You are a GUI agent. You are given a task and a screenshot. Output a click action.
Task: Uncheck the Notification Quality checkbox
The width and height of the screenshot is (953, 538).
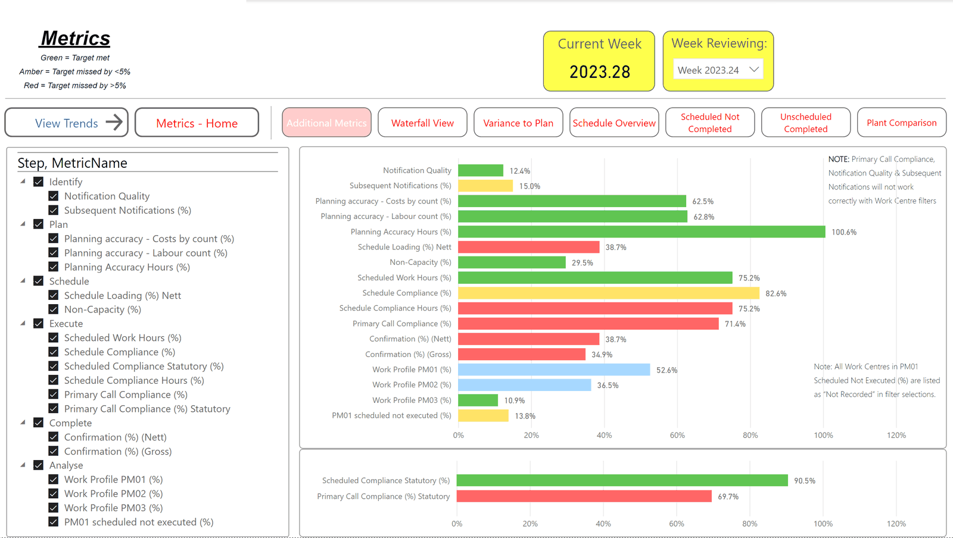(54, 196)
